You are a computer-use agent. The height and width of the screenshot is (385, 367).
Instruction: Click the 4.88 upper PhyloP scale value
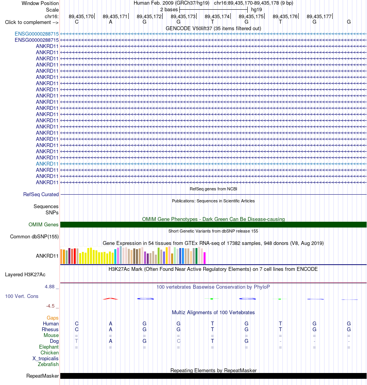point(49,287)
